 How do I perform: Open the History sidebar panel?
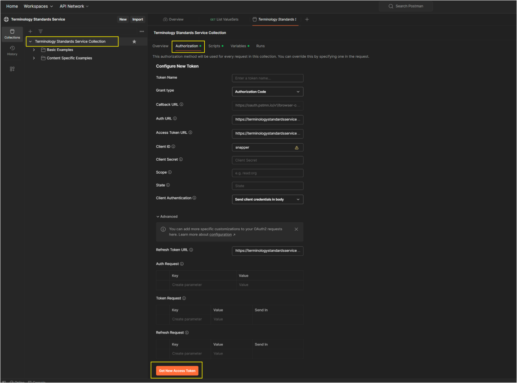pos(12,51)
